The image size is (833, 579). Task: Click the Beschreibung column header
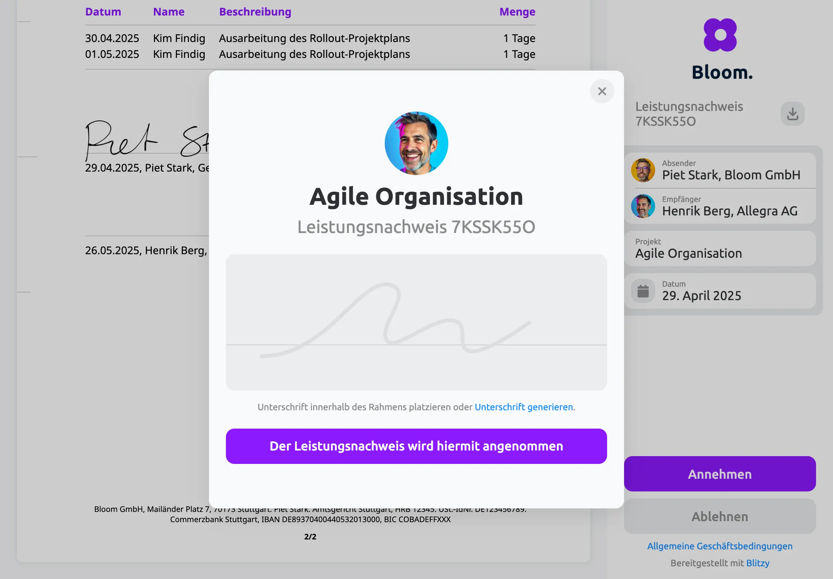pyautogui.click(x=255, y=12)
